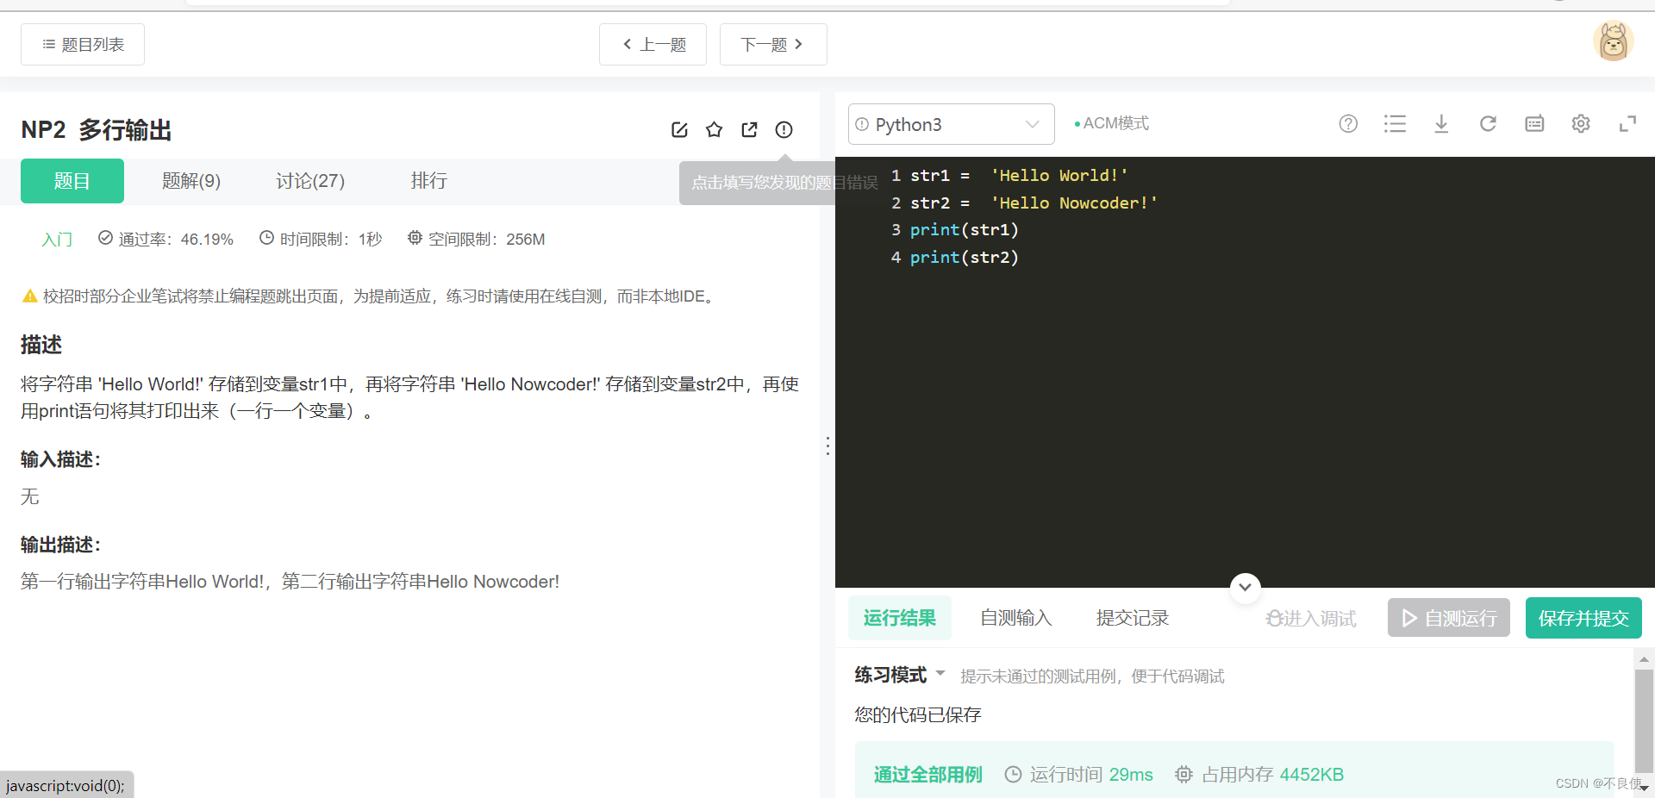This screenshot has width=1655, height=798.
Task: Click the list icon in editor toolbar
Action: click(1395, 124)
